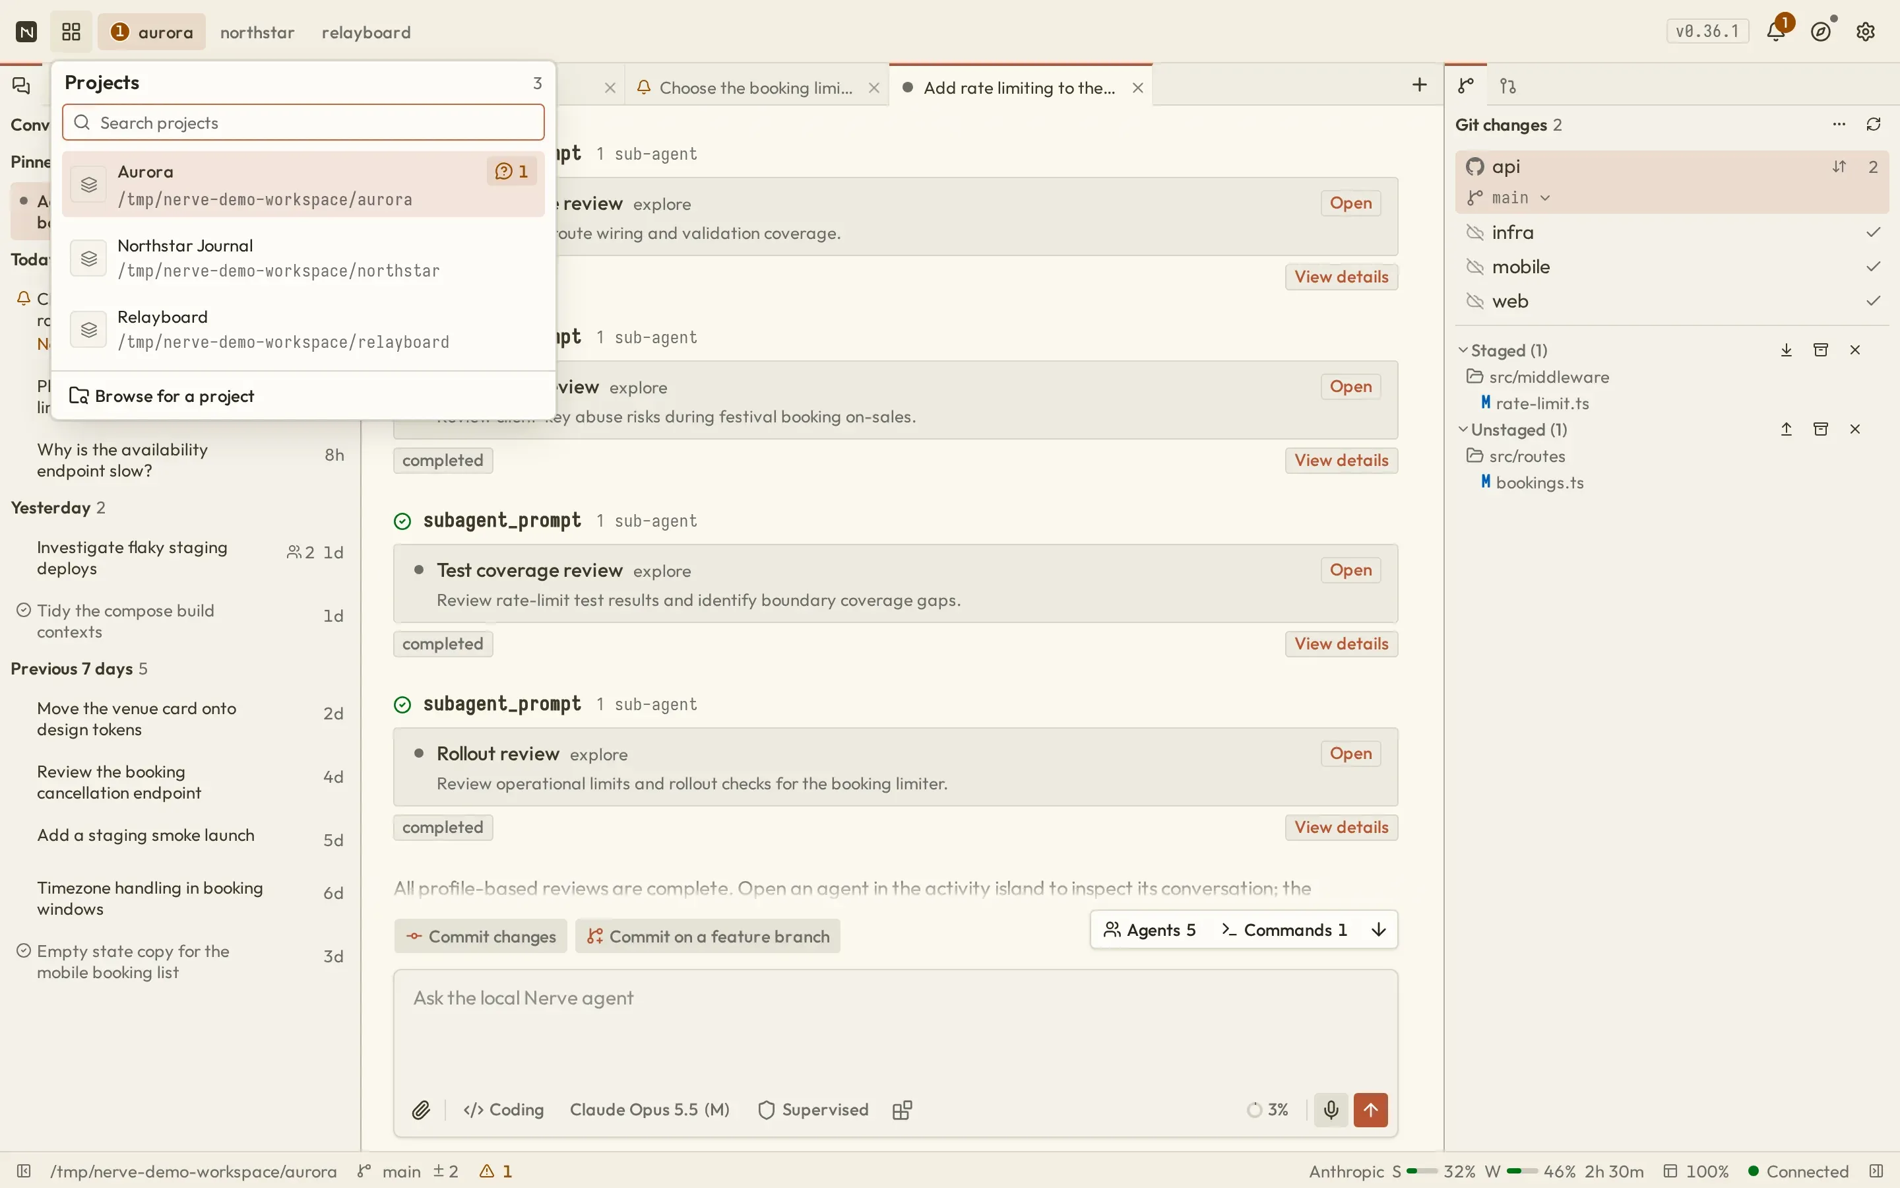
Task: Open the conversations sidebar icon
Action: click(x=22, y=85)
